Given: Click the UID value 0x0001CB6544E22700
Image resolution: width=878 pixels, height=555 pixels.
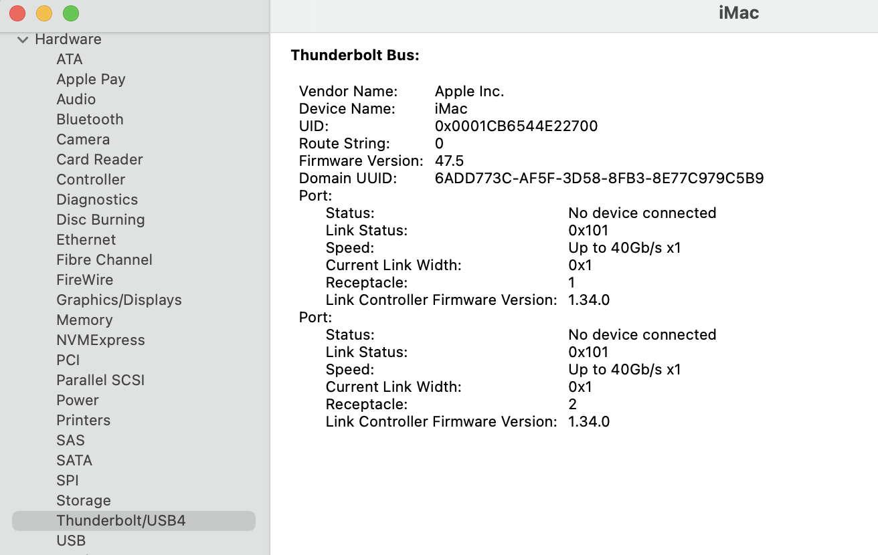Looking at the screenshot, I should point(516,126).
